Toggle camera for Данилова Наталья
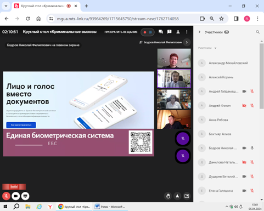The height and width of the screenshot is (211, 264). point(244,162)
